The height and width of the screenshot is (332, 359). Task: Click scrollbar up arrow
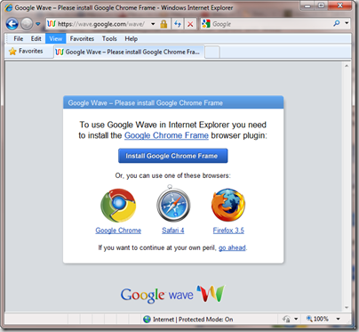[x=347, y=66]
